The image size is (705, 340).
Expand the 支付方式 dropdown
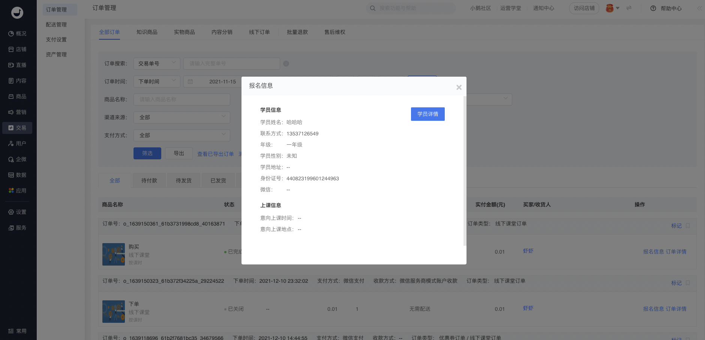(x=182, y=135)
